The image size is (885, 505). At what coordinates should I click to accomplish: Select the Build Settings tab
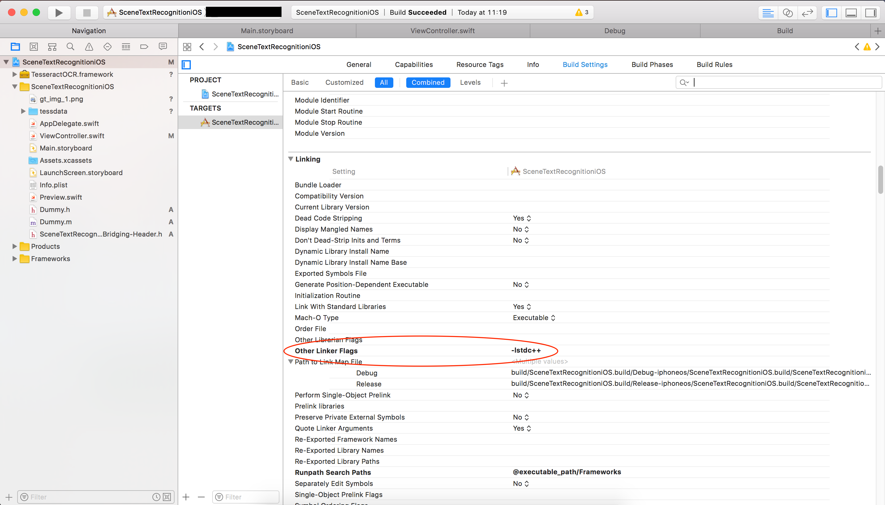point(585,65)
